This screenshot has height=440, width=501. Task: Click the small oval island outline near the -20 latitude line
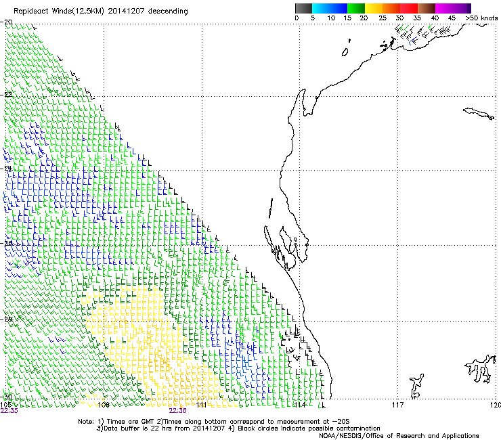click(x=345, y=52)
